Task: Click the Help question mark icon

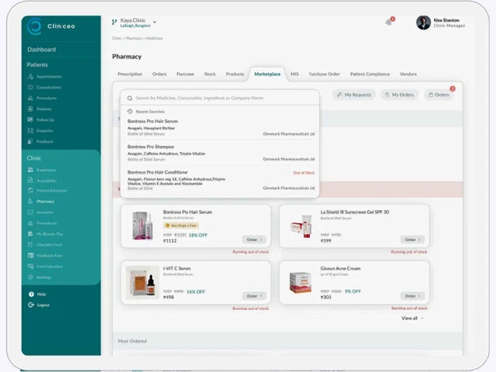Action: (31, 294)
